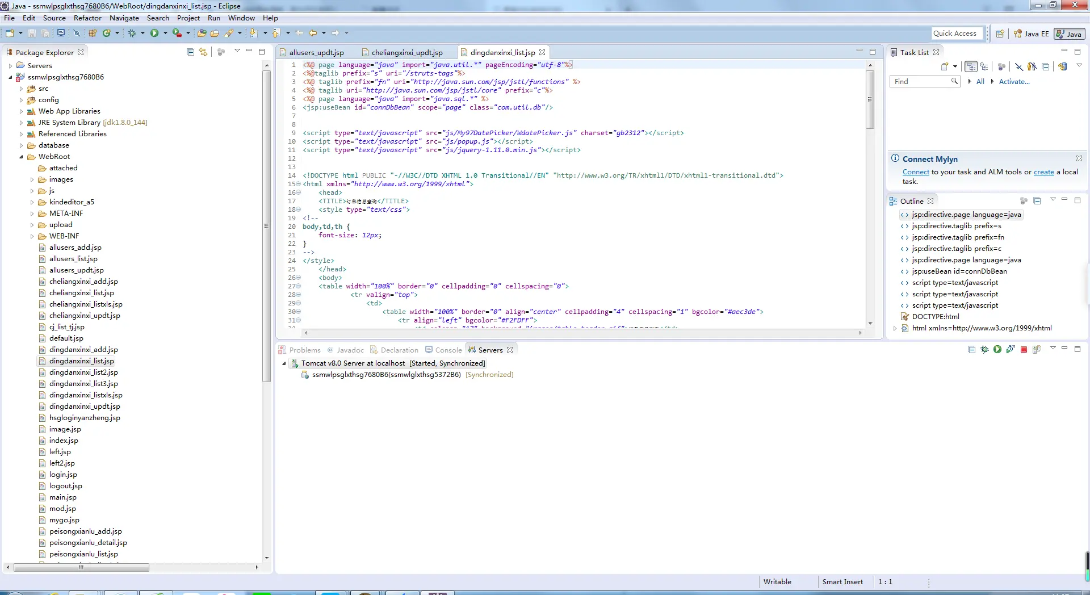This screenshot has width=1090, height=595.
Task: Start the server with green run icon in Servers view
Action: 997,350
